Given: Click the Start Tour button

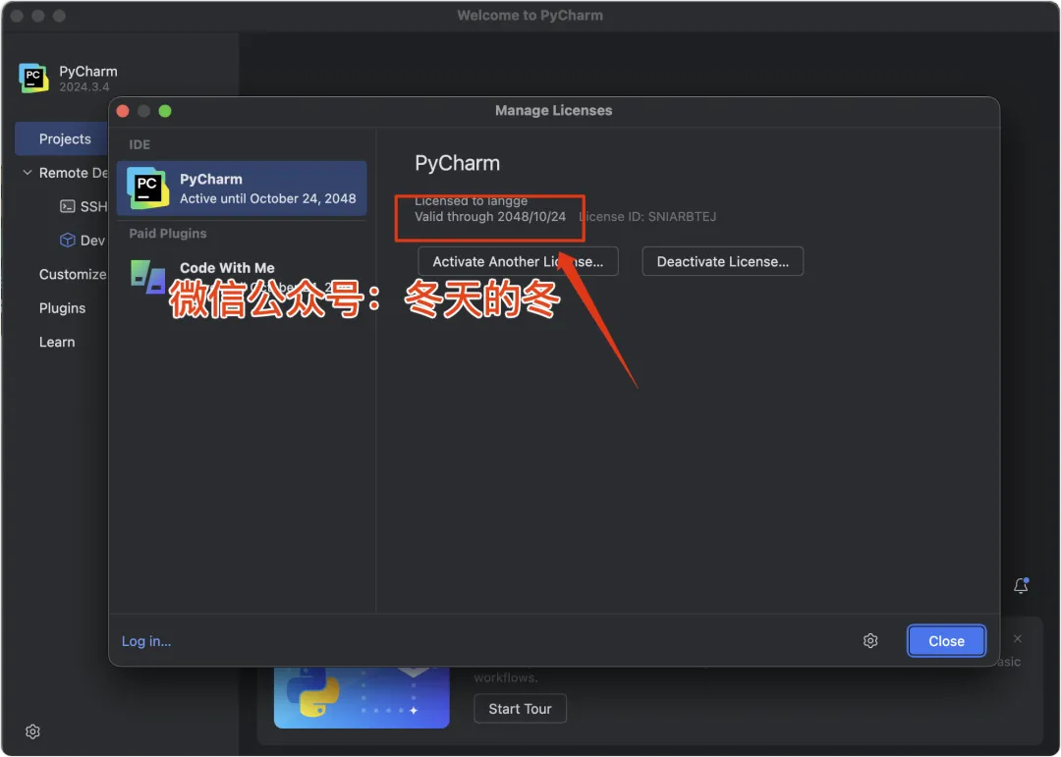Looking at the screenshot, I should click(x=520, y=708).
